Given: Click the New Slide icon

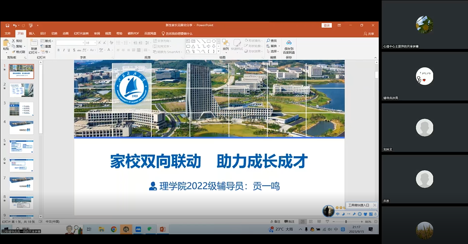Looking at the screenshot, I should (34, 43).
